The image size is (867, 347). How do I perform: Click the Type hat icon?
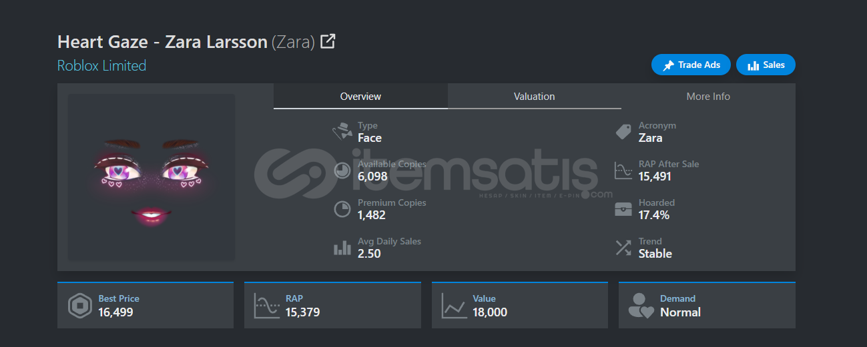click(342, 132)
